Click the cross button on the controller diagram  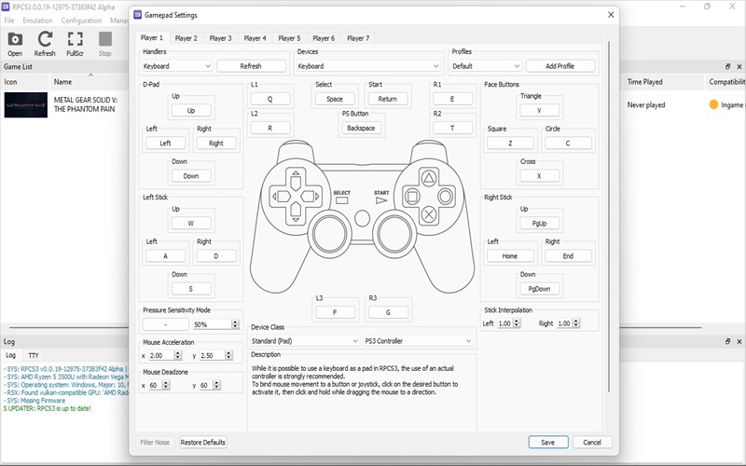429,214
